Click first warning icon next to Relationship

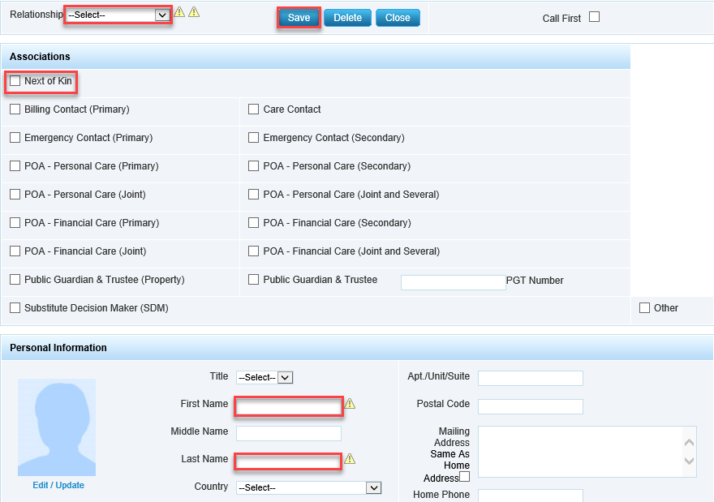[180, 13]
